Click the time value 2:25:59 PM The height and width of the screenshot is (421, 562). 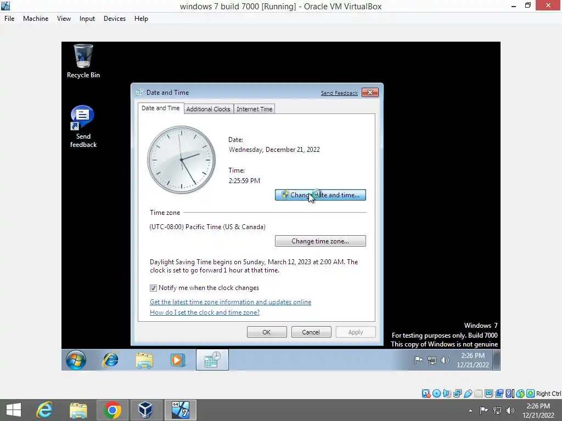tap(244, 181)
